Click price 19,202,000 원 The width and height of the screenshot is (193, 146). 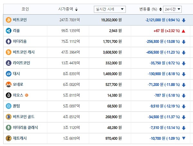(111, 20)
